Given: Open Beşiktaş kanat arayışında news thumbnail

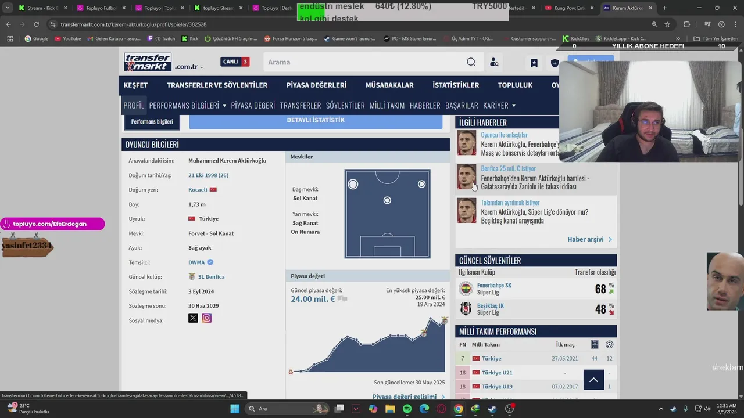Looking at the screenshot, I should pos(466,210).
